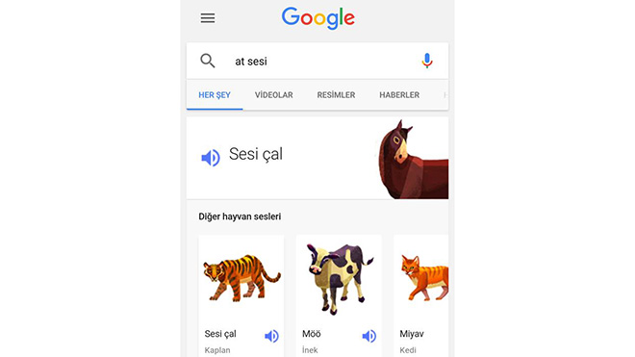Click the large 'Sesi çal' text
This screenshot has width=635, height=357.
click(x=256, y=154)
